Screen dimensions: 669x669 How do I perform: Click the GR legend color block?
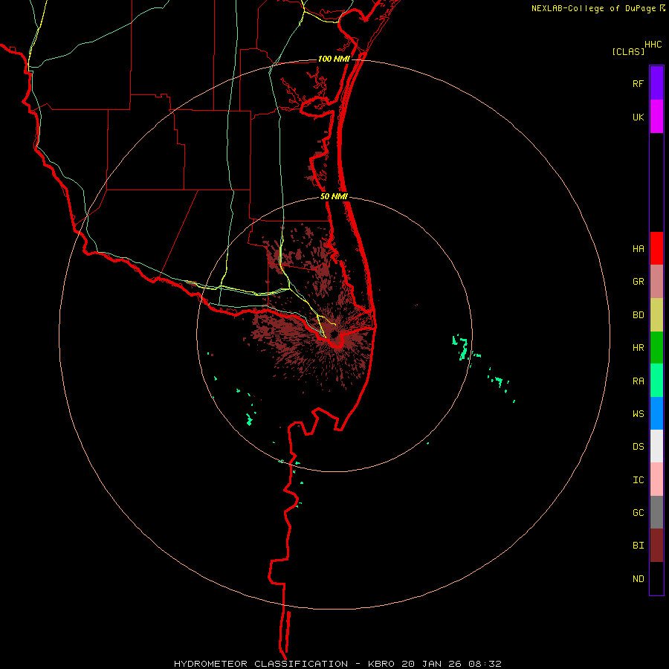(x=656, y=281)
